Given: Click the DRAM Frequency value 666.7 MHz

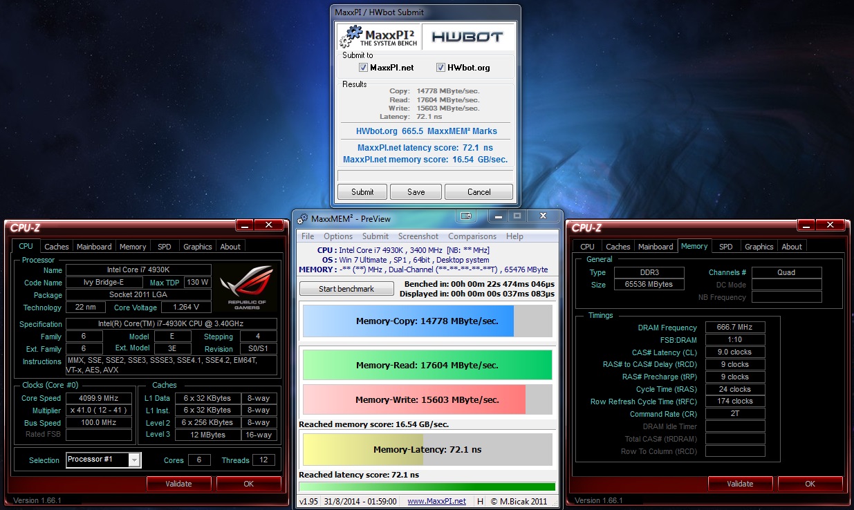Looking at the screenshot, I should pos(735,328).
